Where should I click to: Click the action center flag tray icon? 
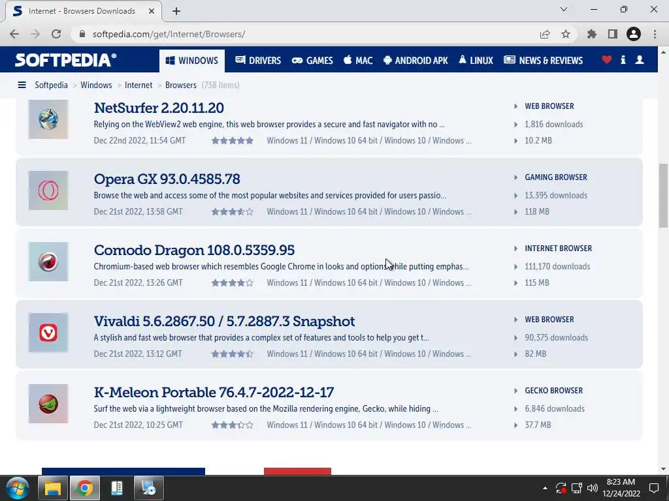561,488
